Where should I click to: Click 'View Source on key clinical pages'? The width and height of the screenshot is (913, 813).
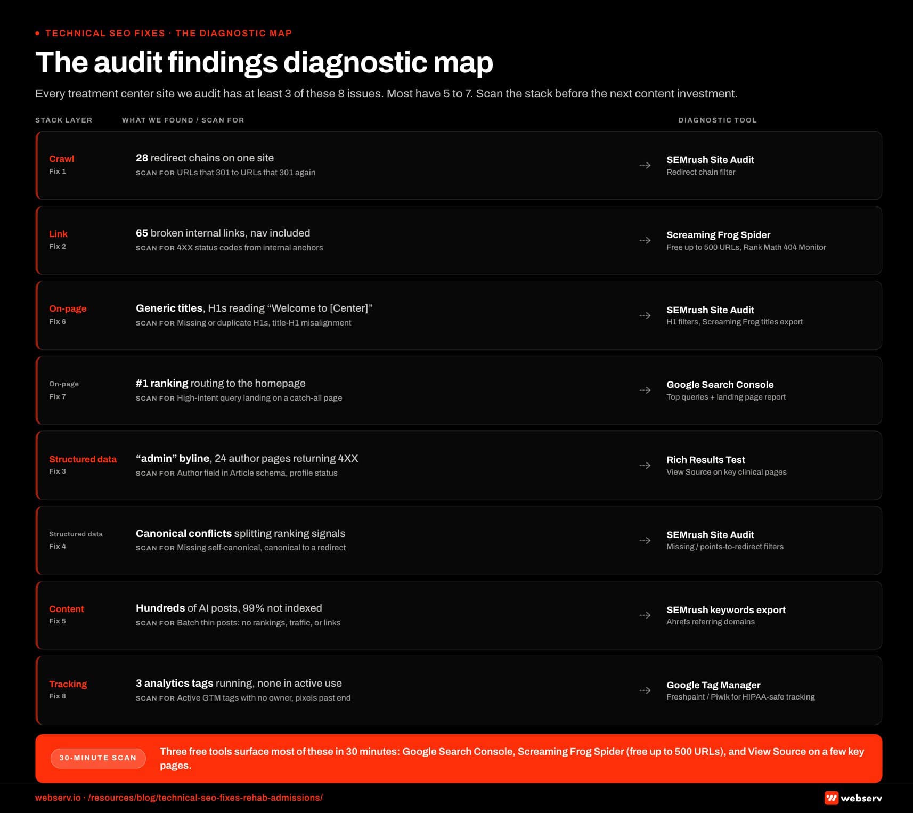pos(727,472)
